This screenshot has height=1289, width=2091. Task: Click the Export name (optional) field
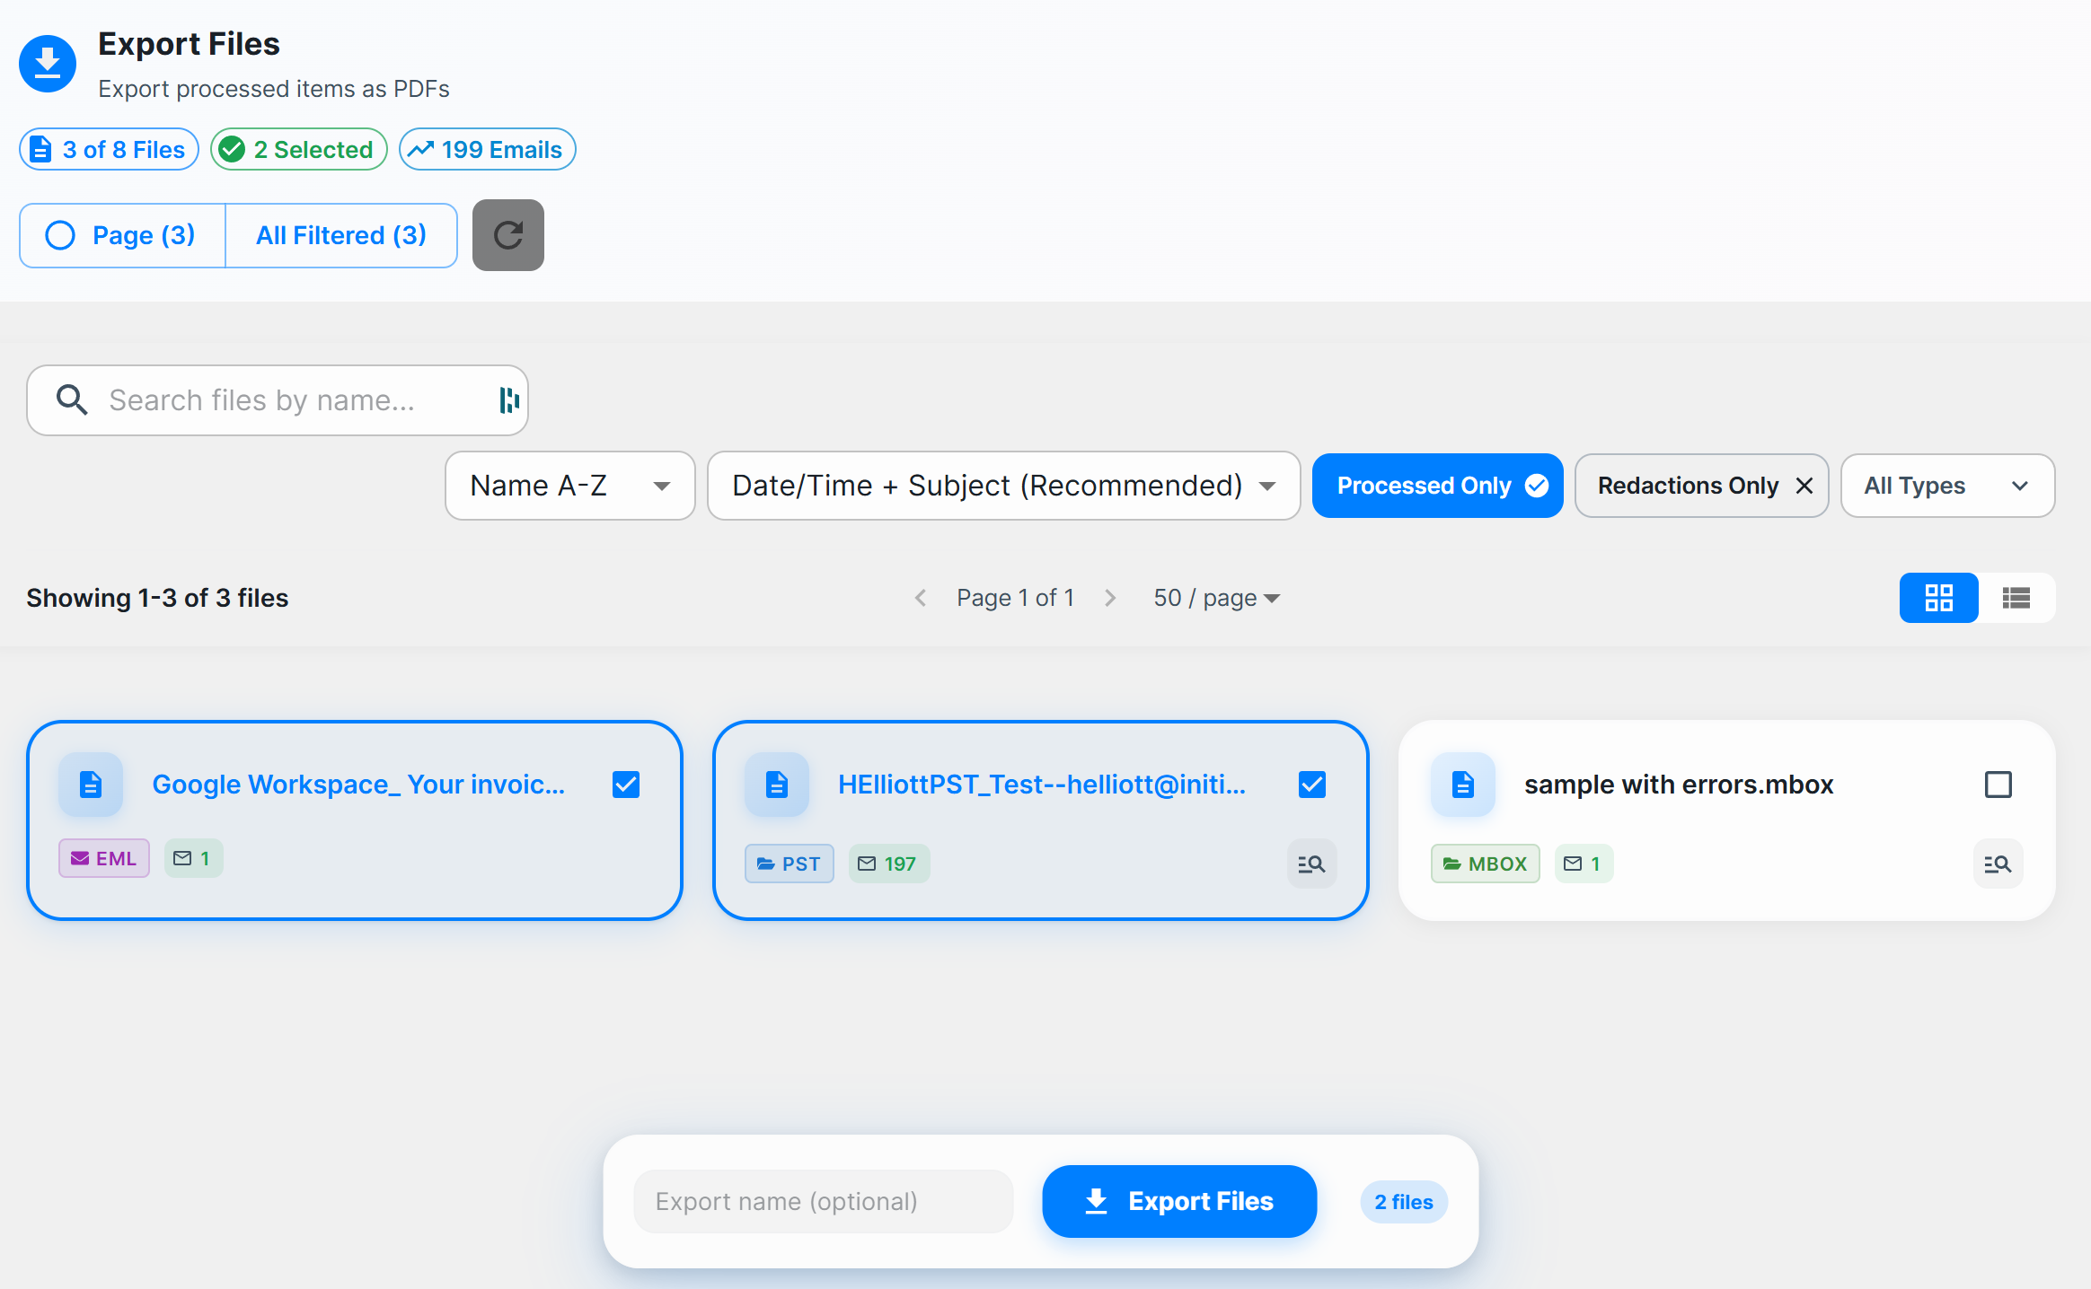point(824,1201)
